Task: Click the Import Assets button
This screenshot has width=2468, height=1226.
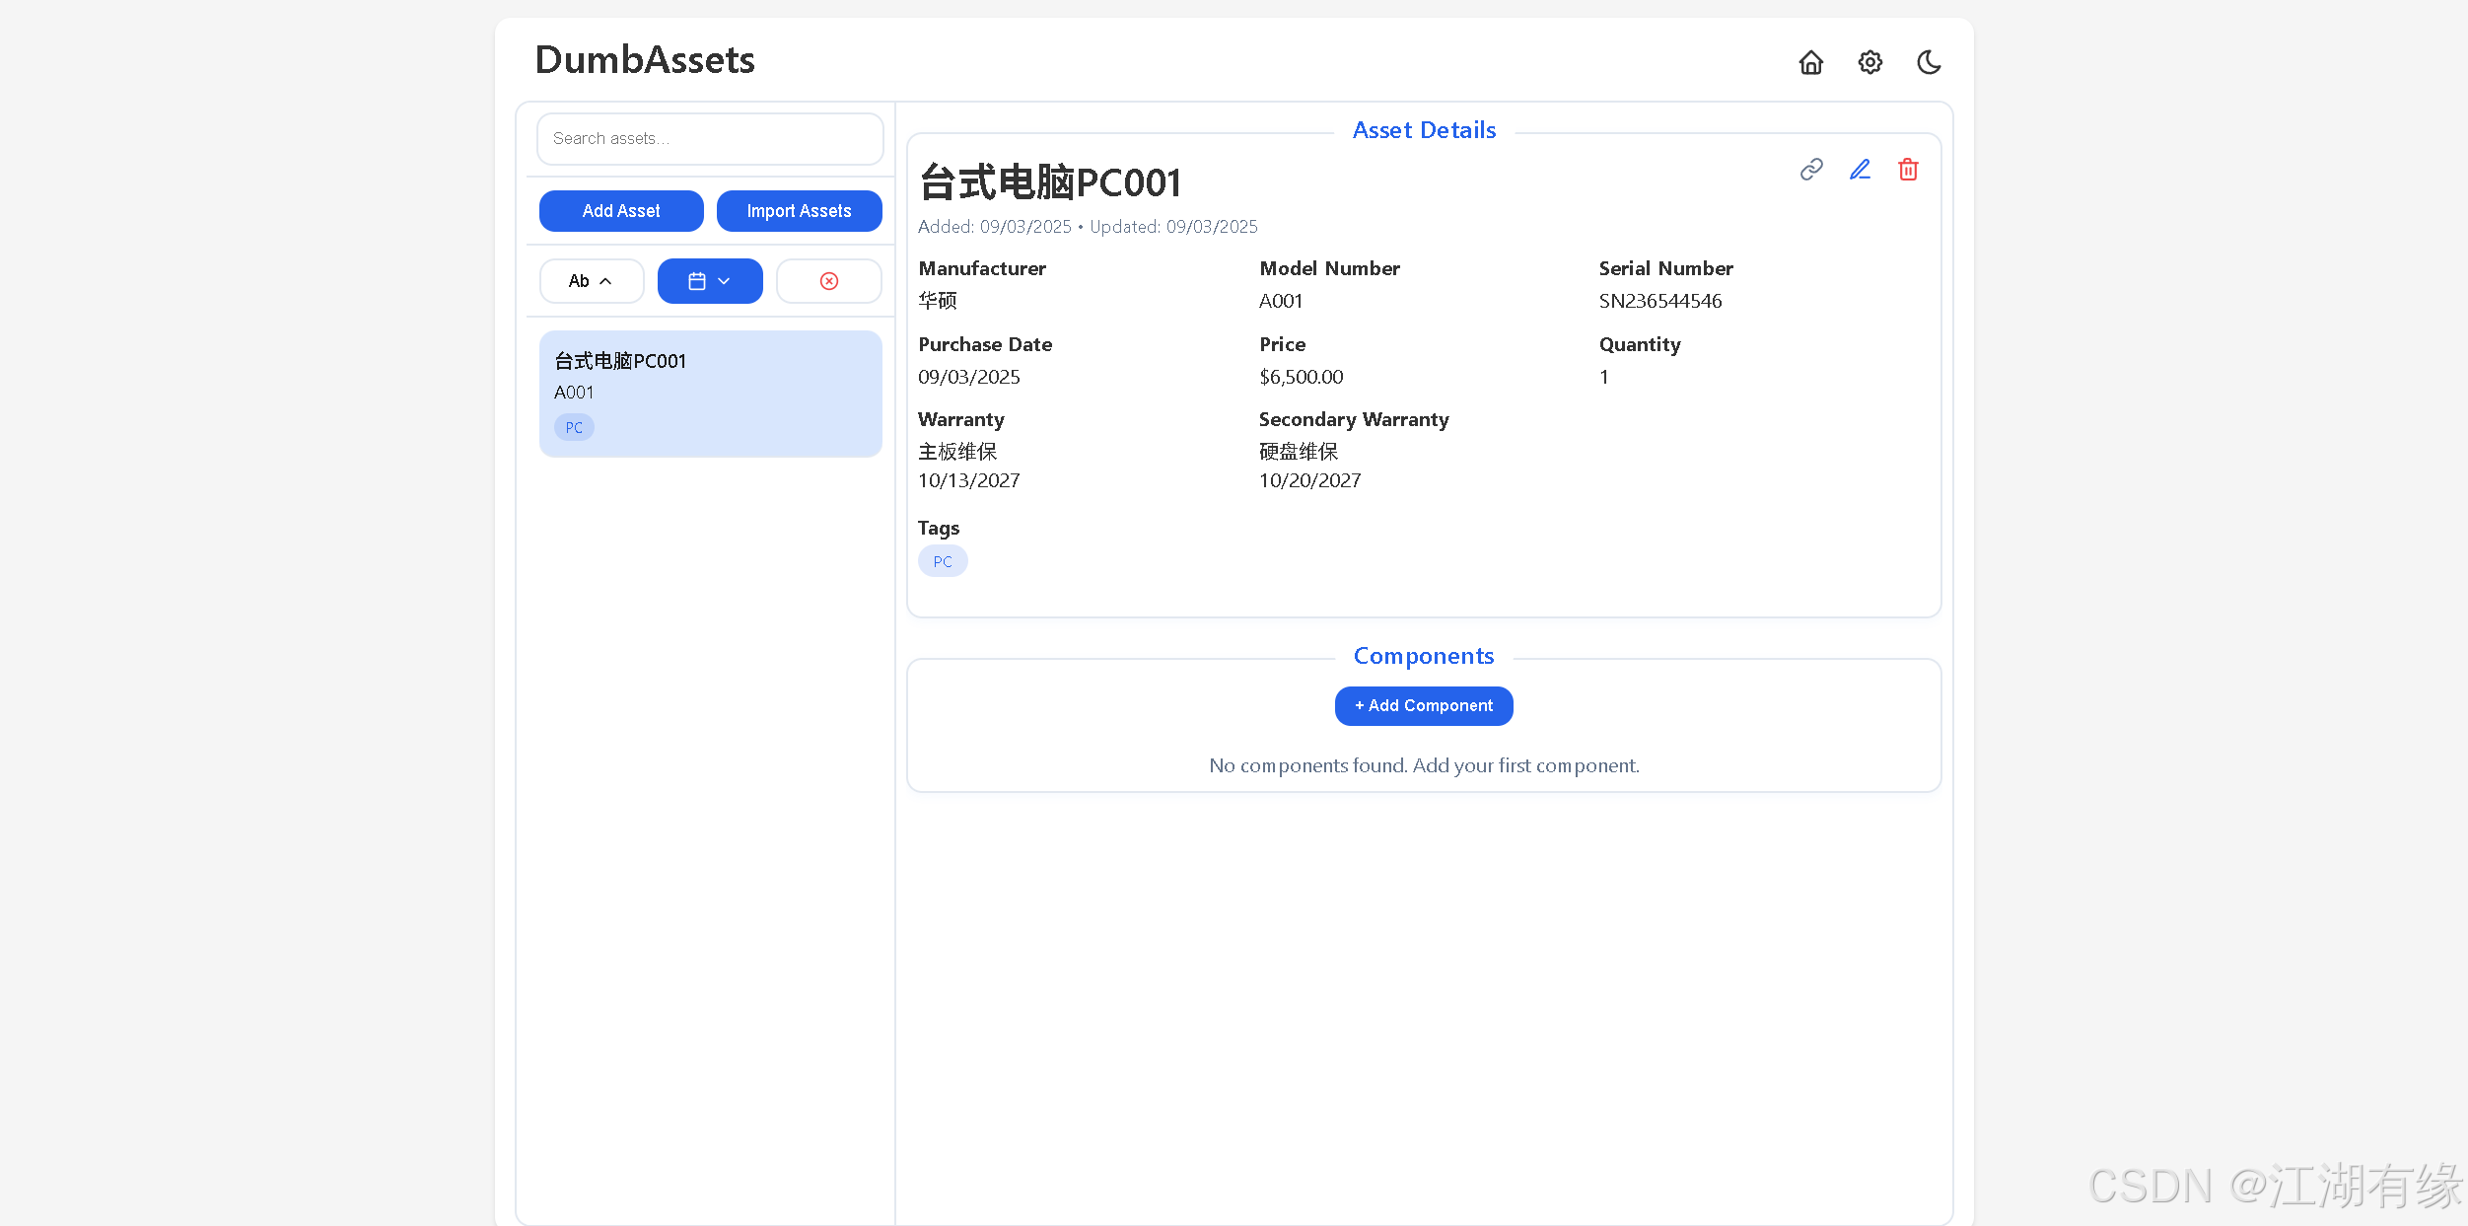Action: pos(799,211)
